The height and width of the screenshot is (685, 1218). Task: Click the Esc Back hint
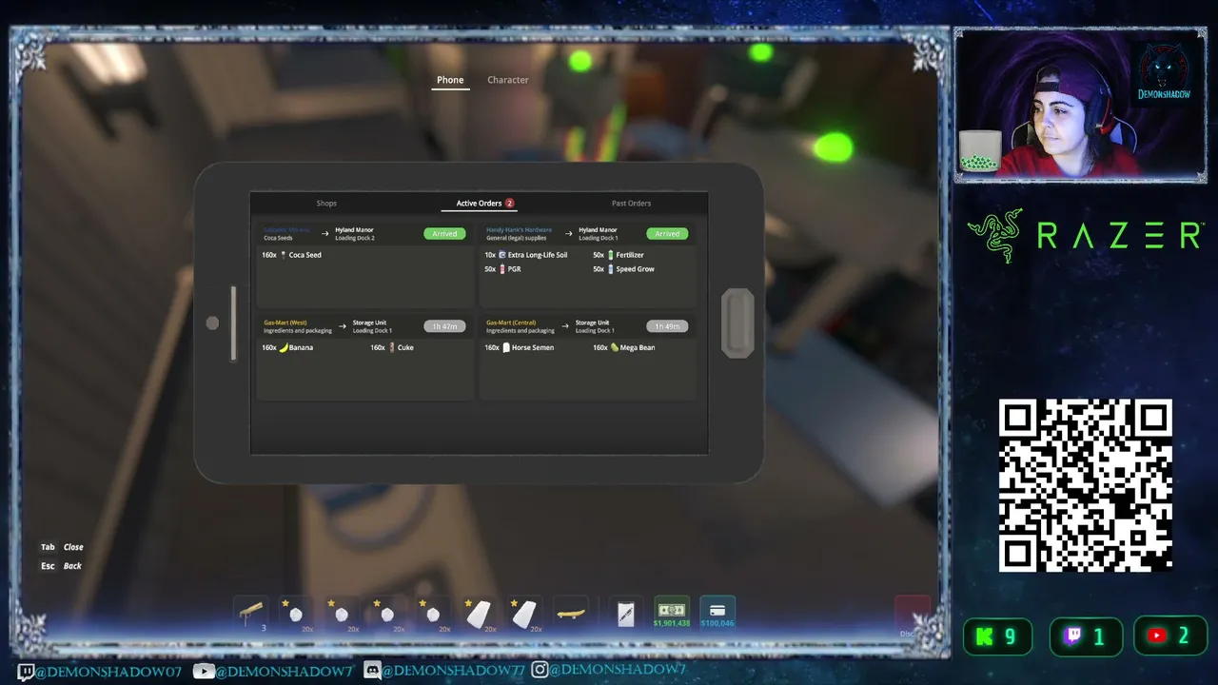(61, 566)
